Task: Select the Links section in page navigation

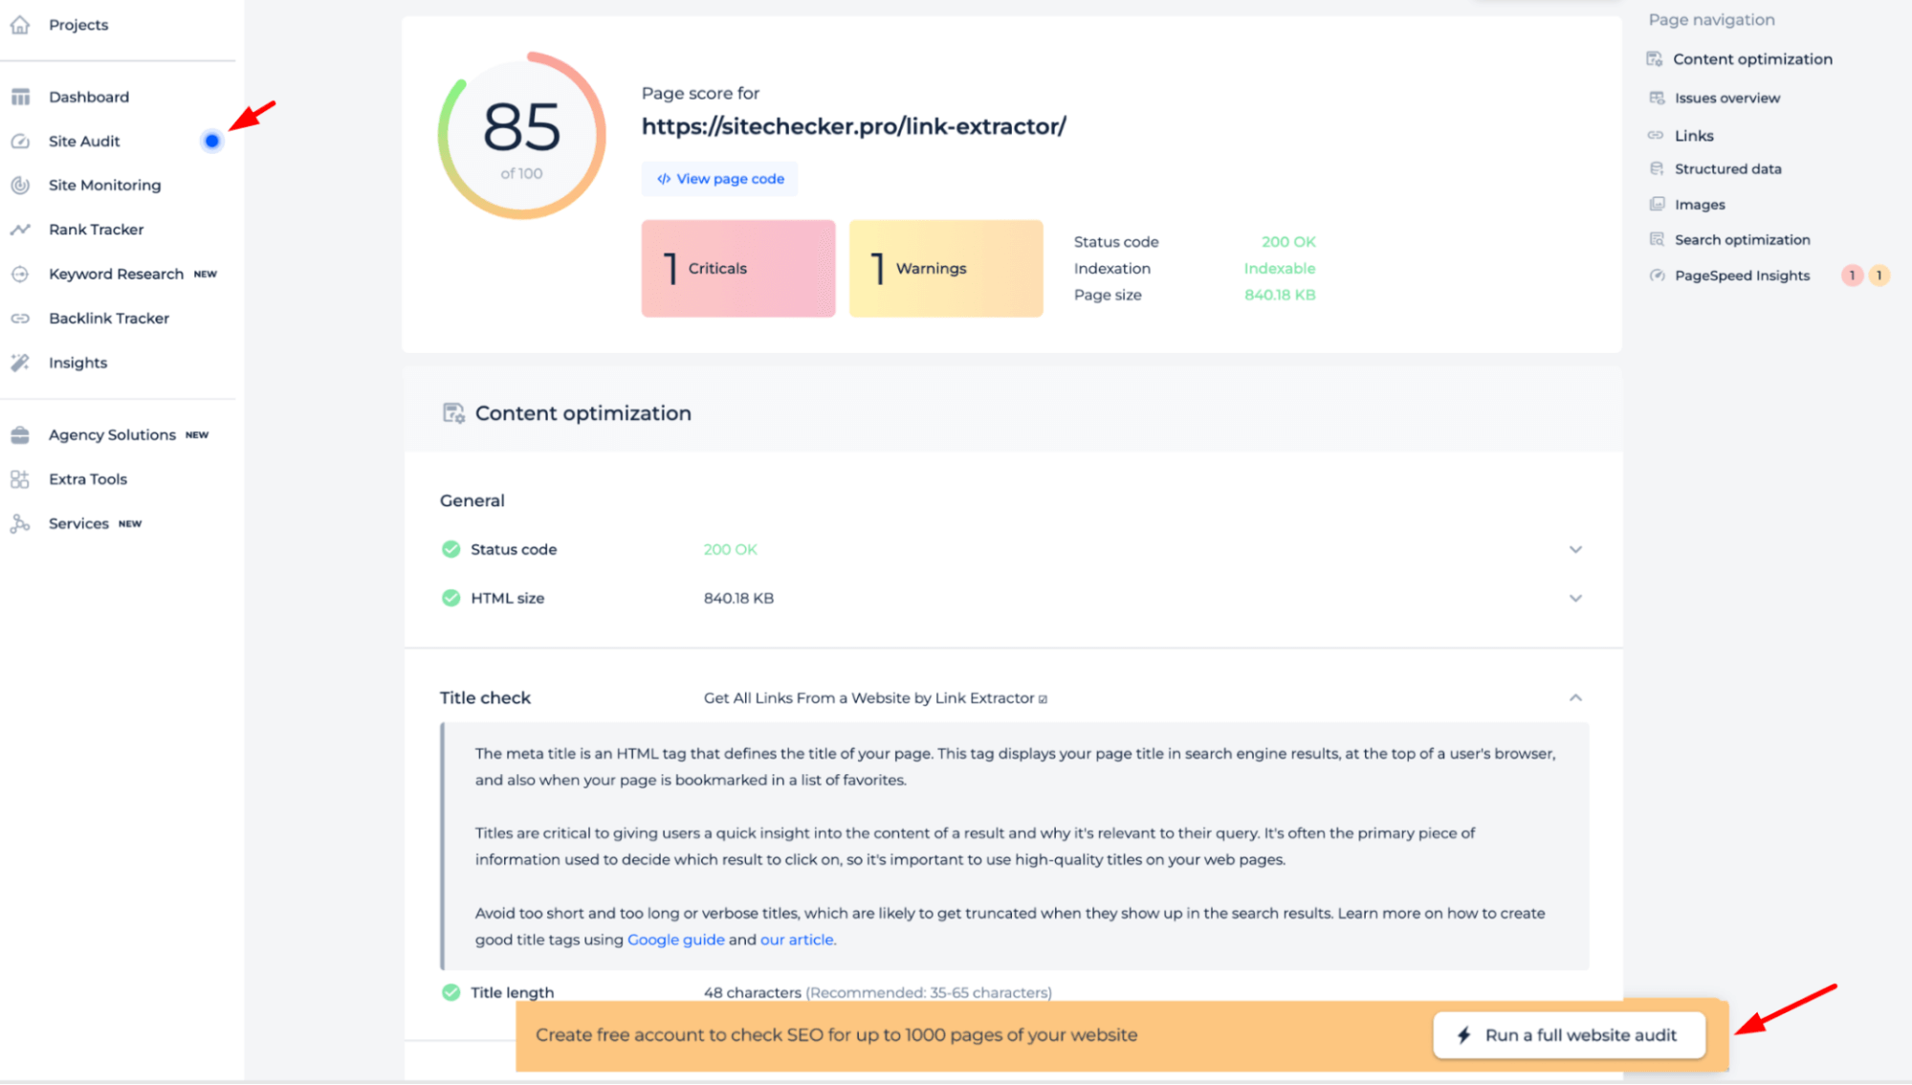Action: [x=1693, y=135]
